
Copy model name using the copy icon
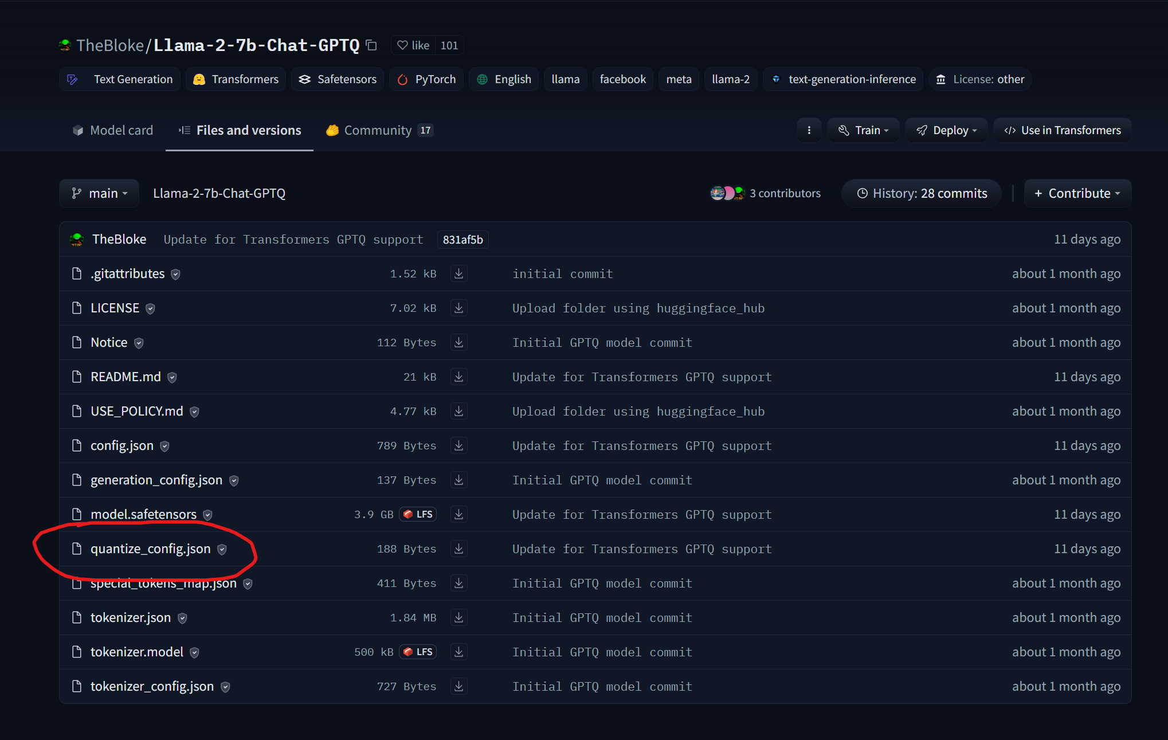click(371, 45)
